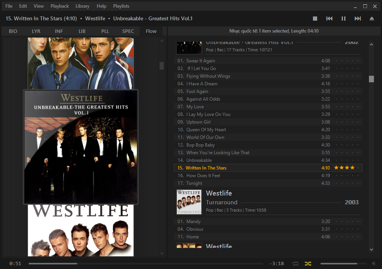Image resolution: width=382 pixels, height=269 pixels.
Task: Open the Edit menu
Action: pyautogui.click(x=23, y=6)
